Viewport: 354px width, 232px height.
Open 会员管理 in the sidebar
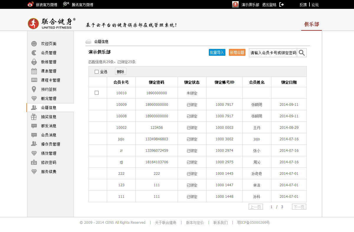49,53
